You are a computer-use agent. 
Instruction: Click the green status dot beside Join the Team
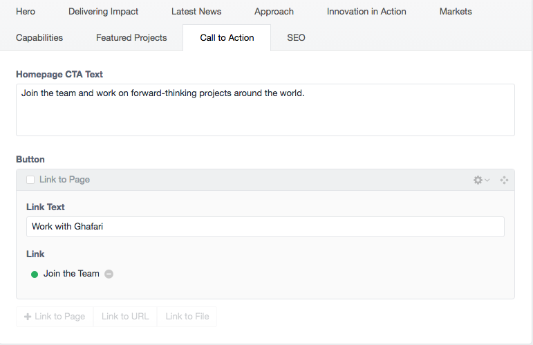35,274
